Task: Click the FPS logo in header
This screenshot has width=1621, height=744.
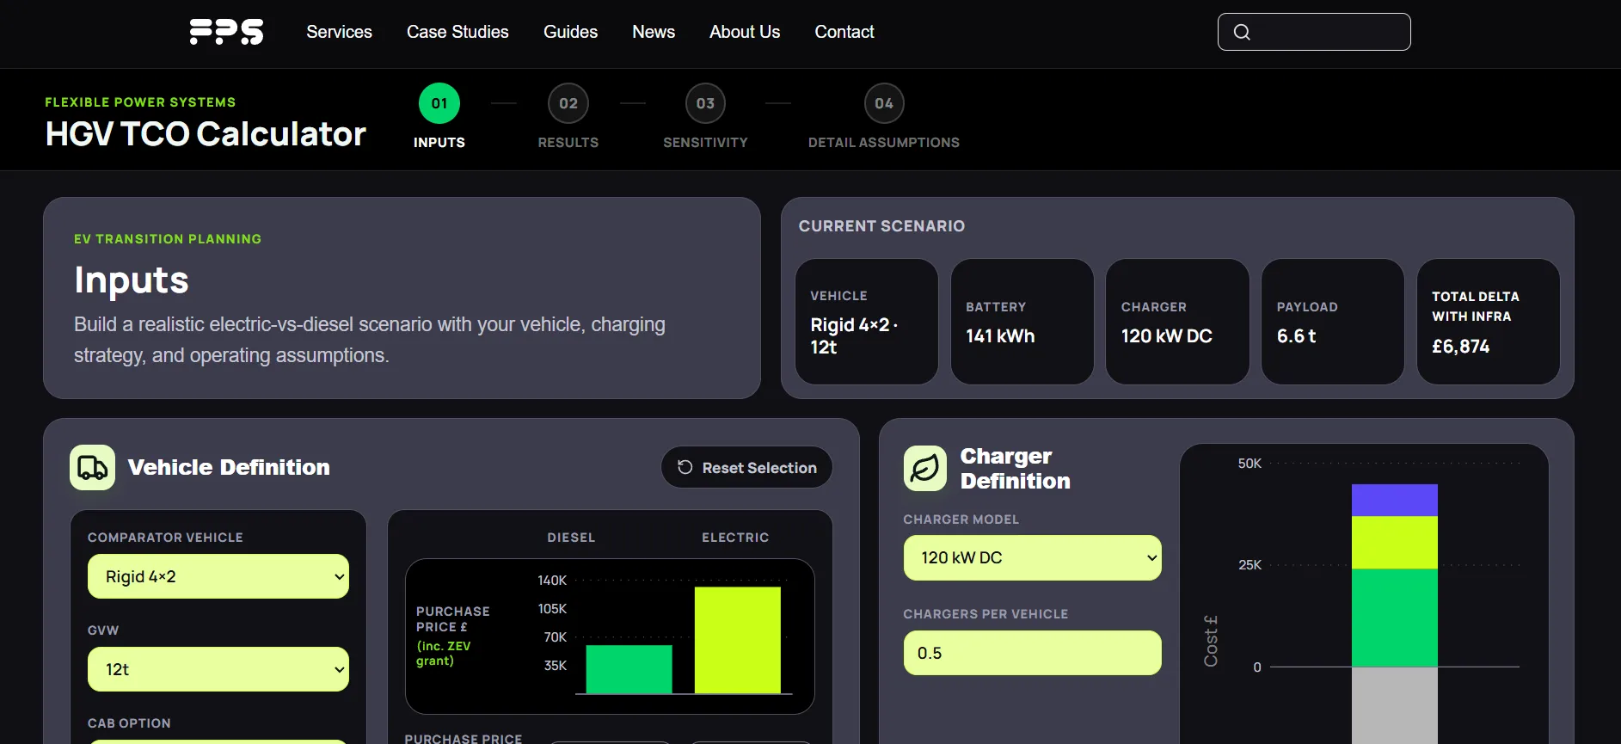Action: pos(226,32)
